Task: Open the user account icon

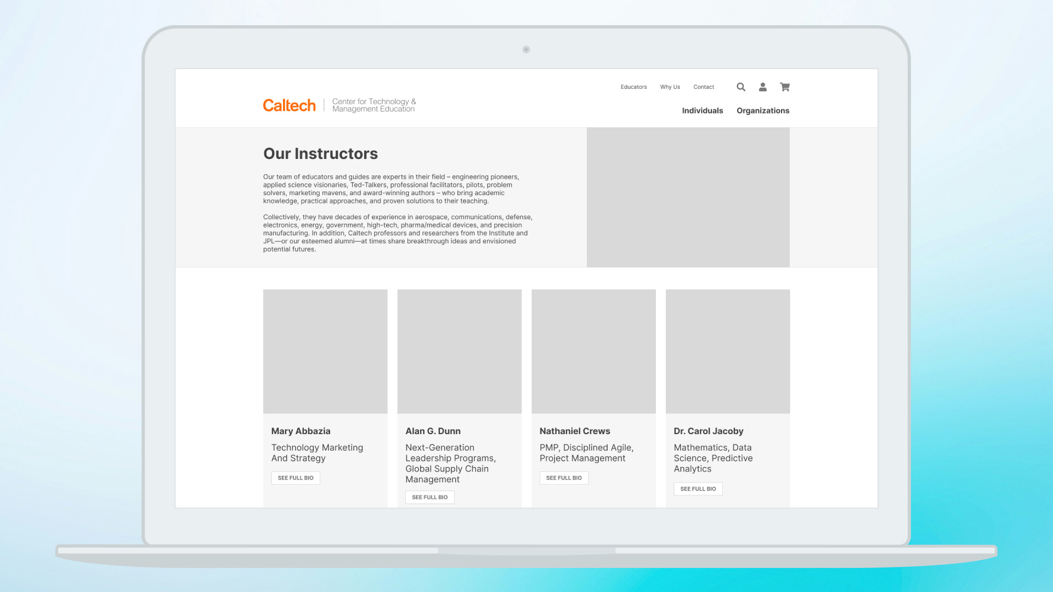Action: [x=762, y=87]
